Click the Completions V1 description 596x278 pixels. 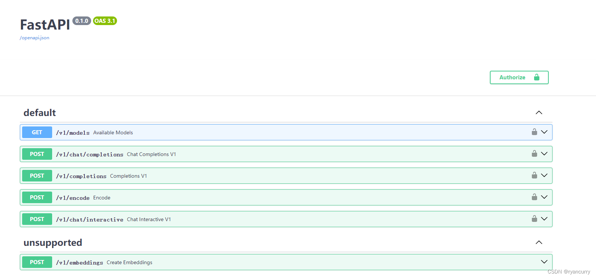[x=129, y=176]
